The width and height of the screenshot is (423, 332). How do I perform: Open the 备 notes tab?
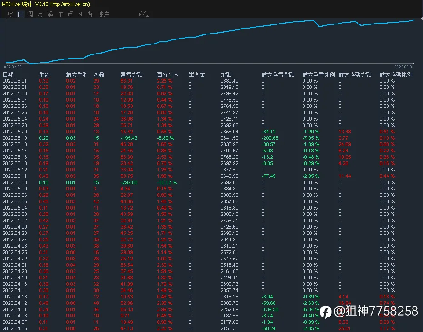(90, 14)
